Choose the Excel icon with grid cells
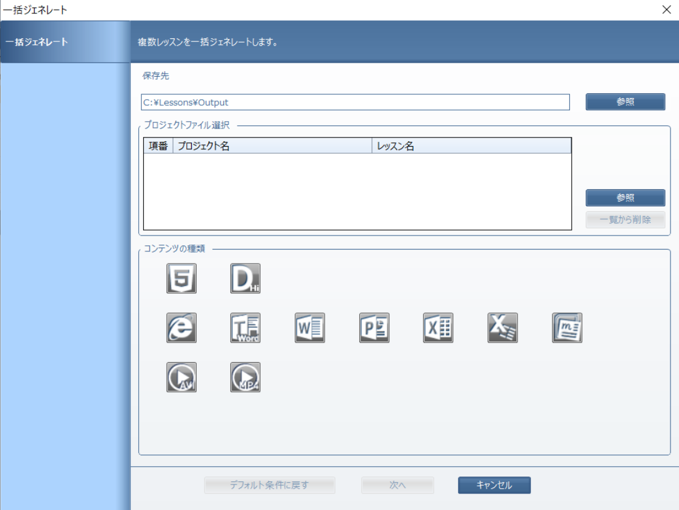The width and height of the screenshot is (679, 510). [438, 328]
